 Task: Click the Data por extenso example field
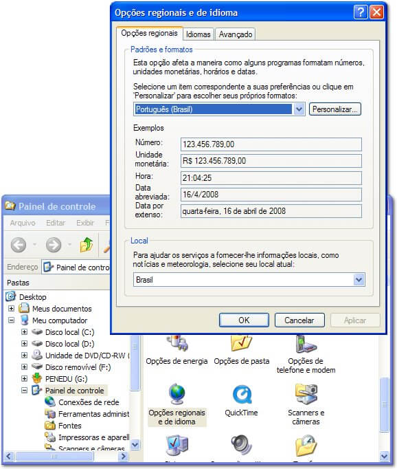[x=271, y=211]
